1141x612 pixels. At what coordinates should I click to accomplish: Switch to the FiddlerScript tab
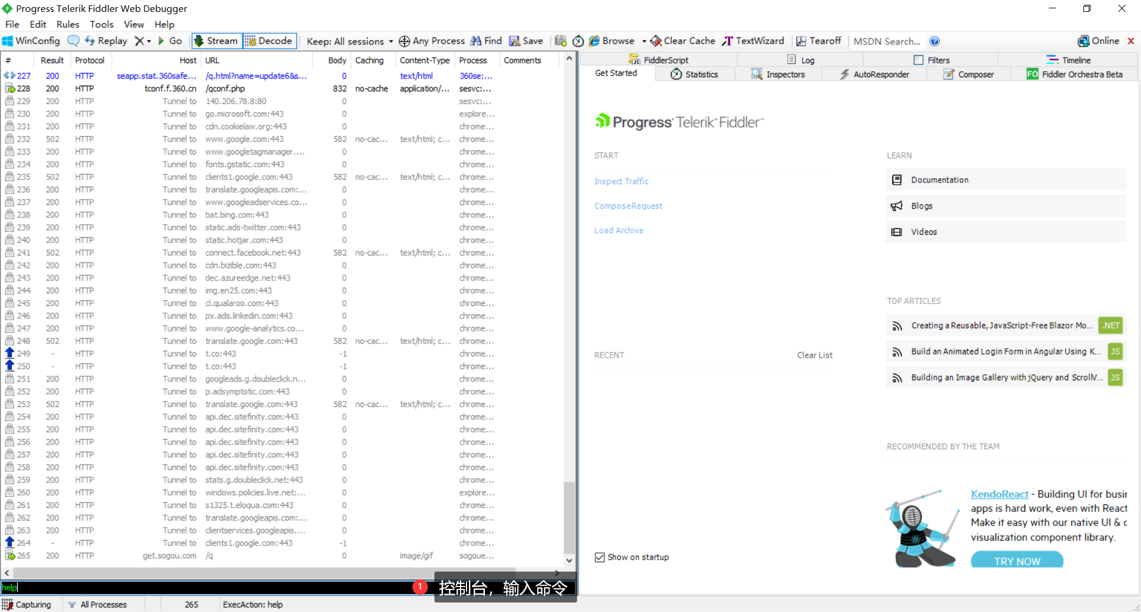click(658, 60)
